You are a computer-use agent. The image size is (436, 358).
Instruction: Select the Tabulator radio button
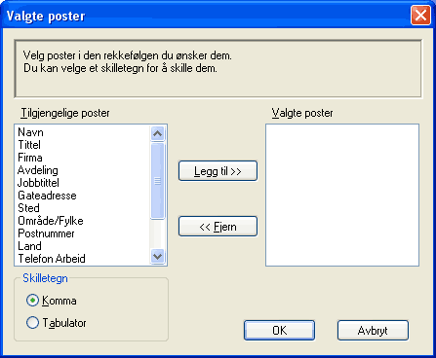(x=32, y=323)
